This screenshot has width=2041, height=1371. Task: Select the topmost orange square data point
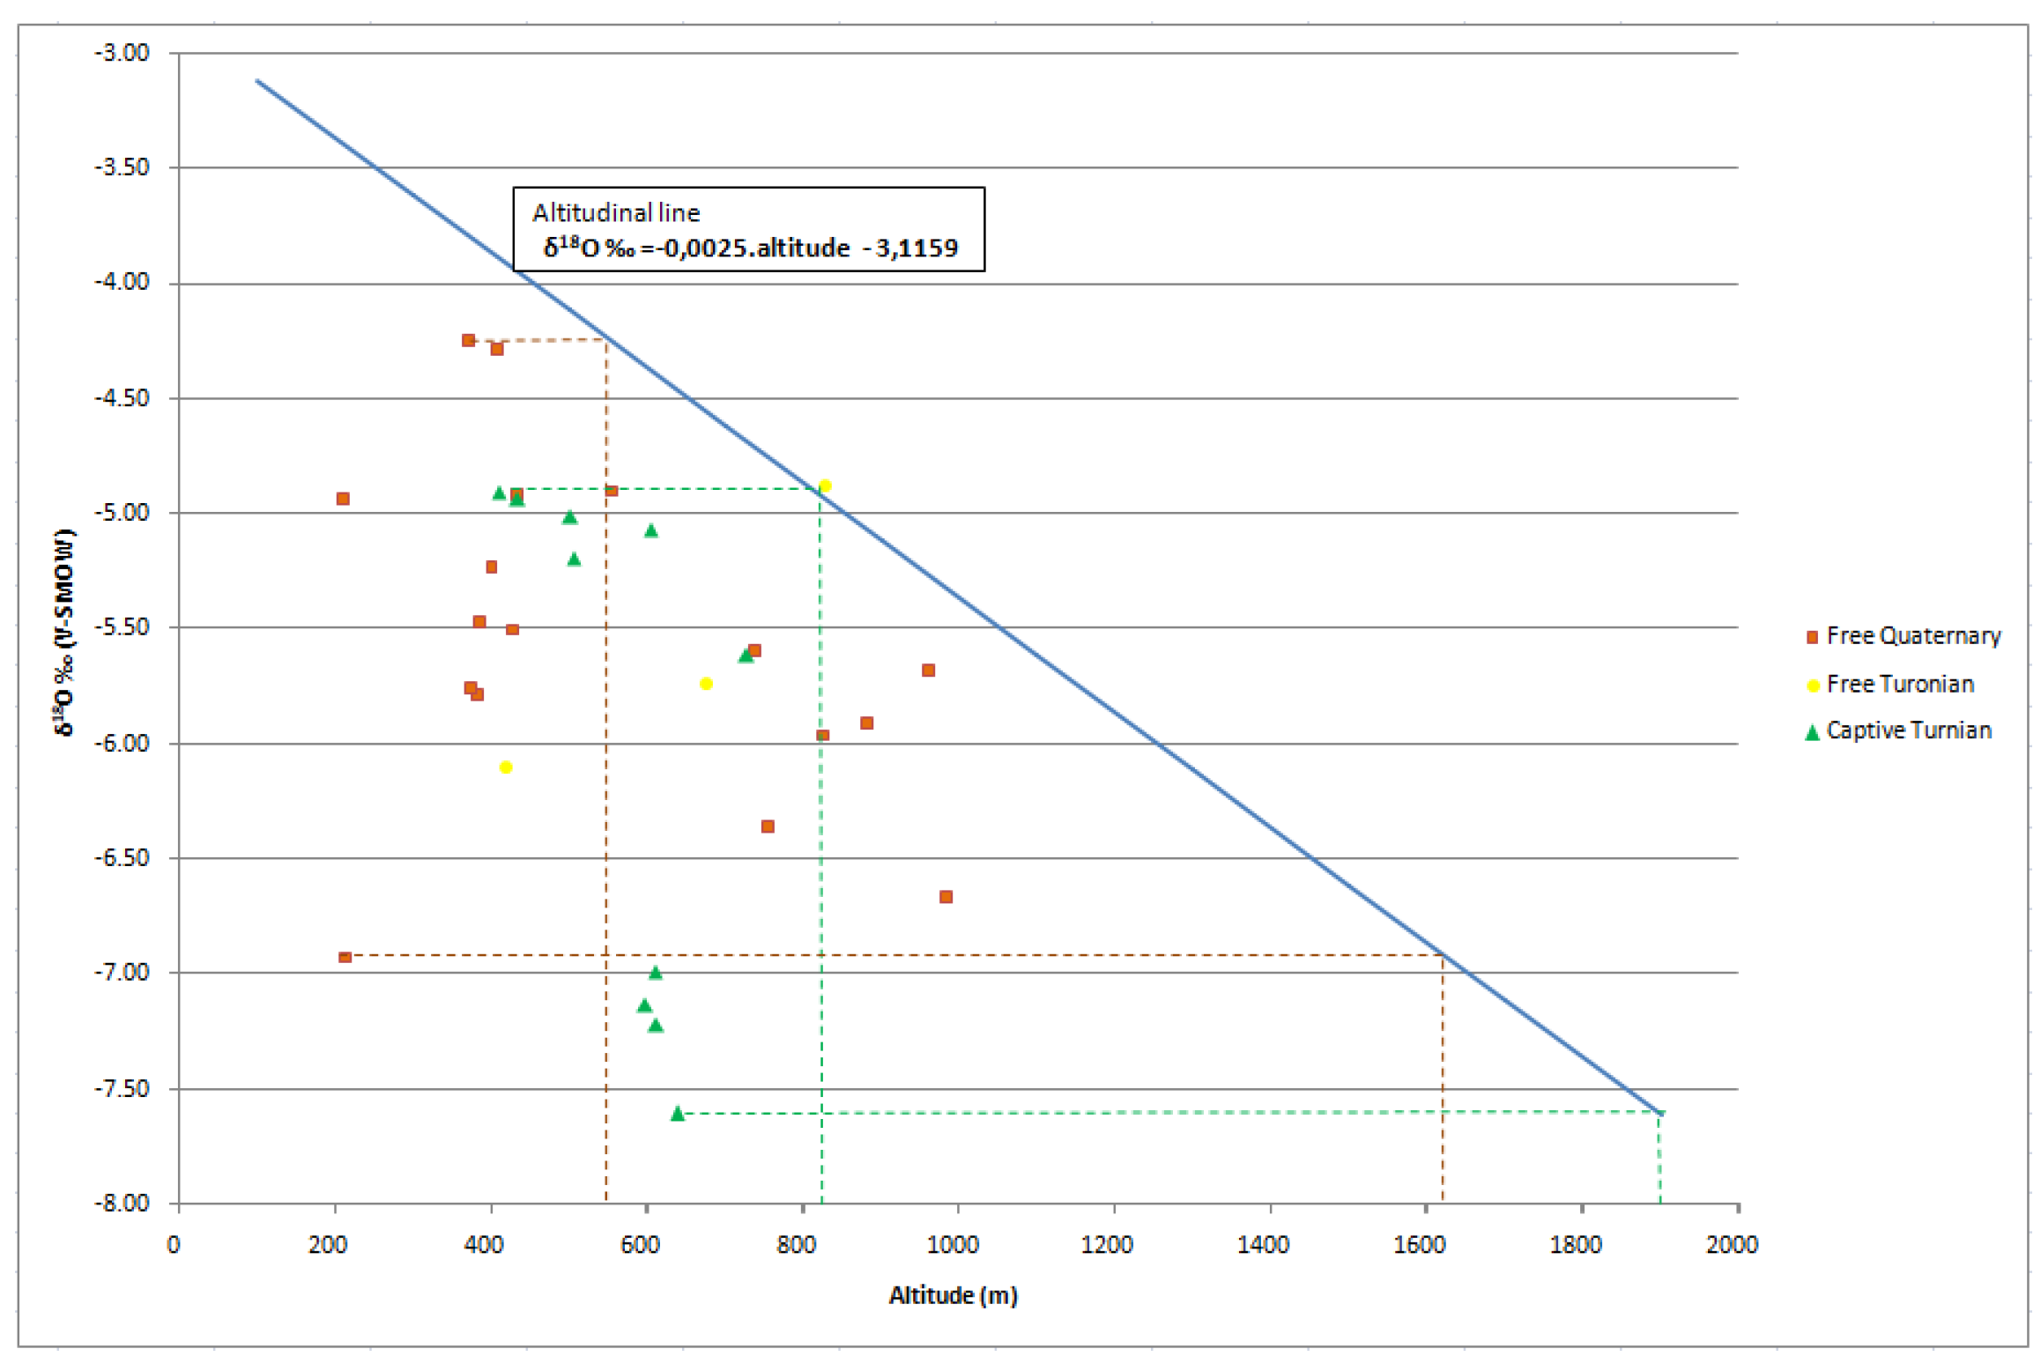click(468, 340)
